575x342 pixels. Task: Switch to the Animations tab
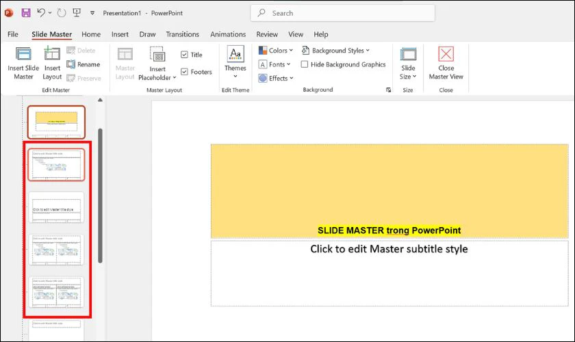click(x=228, y=34)
